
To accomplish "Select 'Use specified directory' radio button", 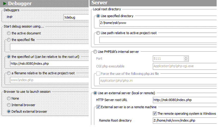I will pyautogui.click(x=98, y=16).
